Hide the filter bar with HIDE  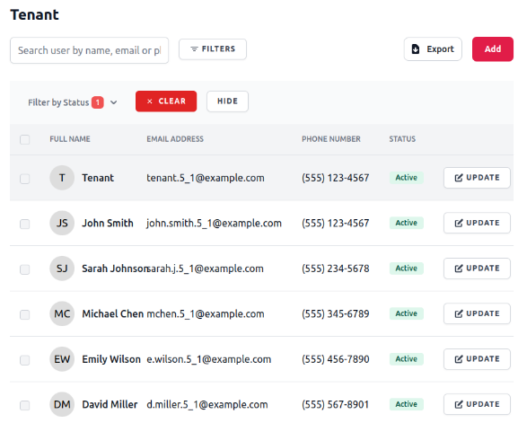tap(227, 101)
